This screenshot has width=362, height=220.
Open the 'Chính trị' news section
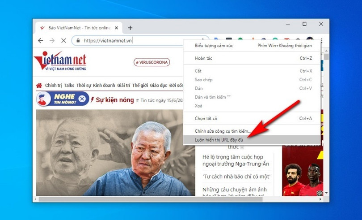53,86
